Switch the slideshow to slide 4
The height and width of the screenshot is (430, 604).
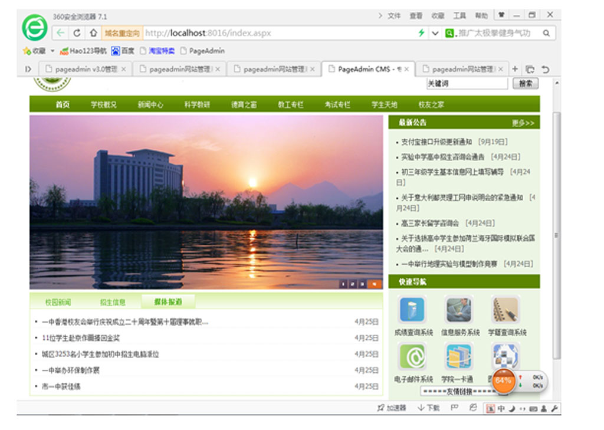[x=375, y=284]
